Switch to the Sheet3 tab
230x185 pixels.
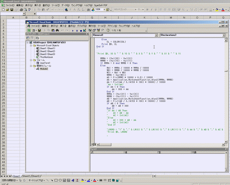pos(35,176)
